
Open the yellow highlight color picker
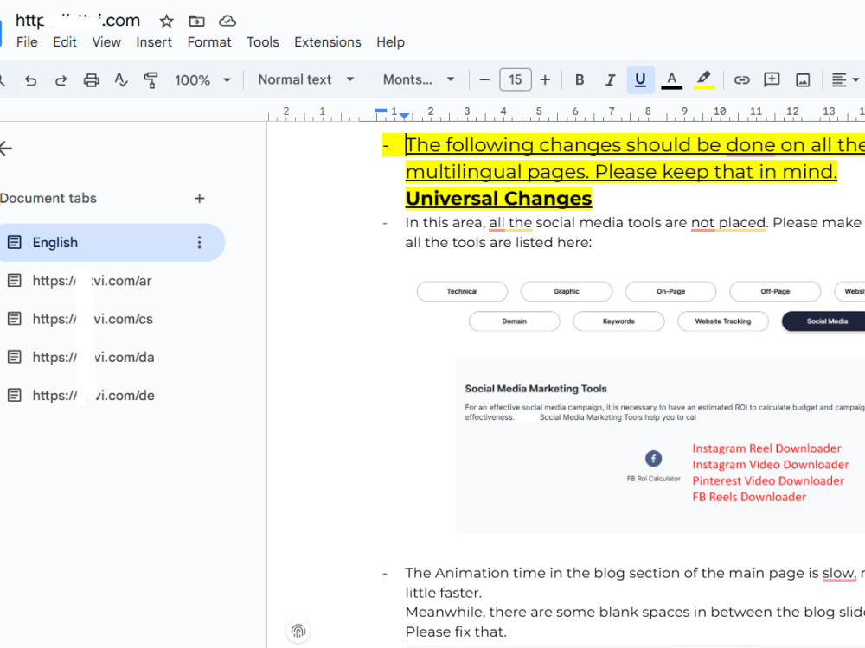tap(703, 79)
